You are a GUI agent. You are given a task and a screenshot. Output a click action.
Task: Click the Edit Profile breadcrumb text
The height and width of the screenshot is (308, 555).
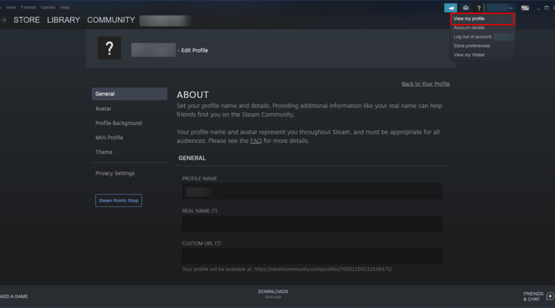click(x=194, y=51)
